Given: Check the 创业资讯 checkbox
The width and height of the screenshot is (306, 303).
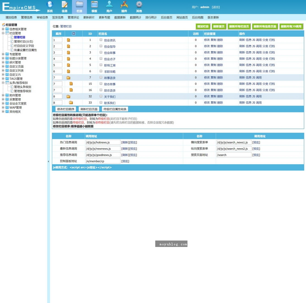Looking at the screenshot, I should pyautogui.click(x=101, y=40).
